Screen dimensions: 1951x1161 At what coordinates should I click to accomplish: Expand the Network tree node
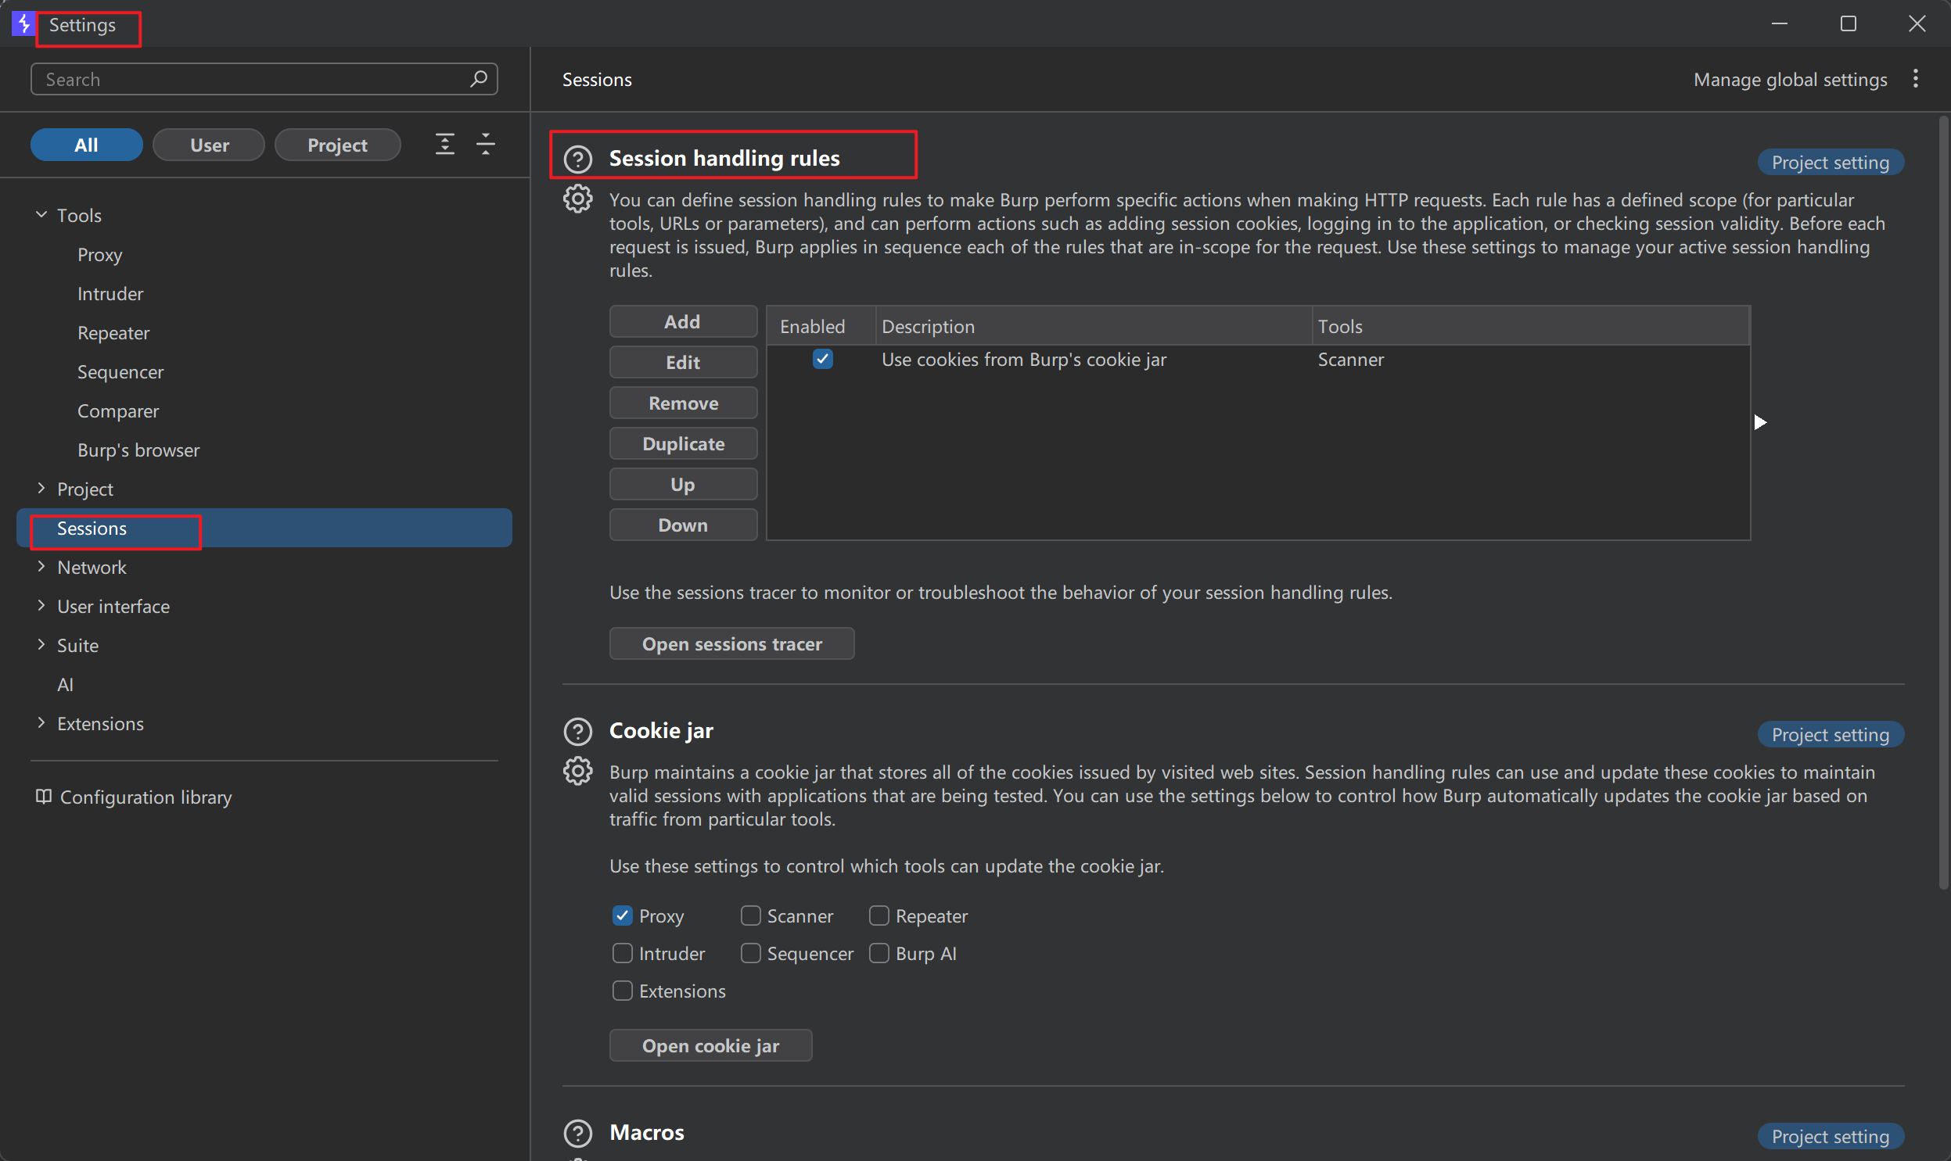point(41,566)
